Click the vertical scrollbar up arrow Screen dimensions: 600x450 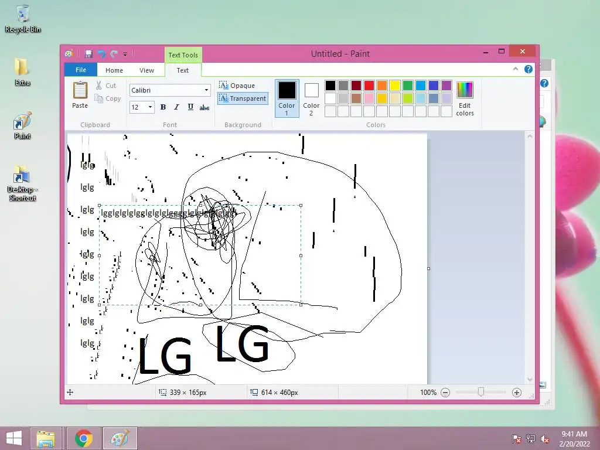tap(530, 136)
